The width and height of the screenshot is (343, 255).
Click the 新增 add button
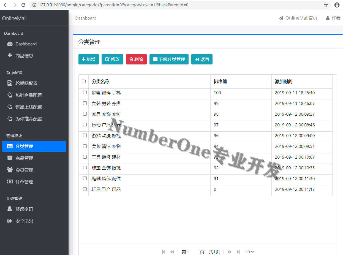89,59
